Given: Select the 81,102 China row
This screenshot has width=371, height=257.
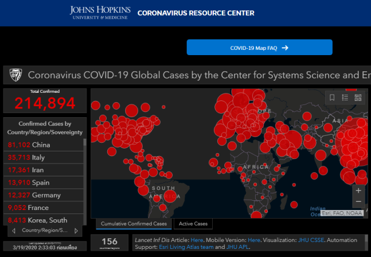Looking at the screenshot, I should pyautogui.click(x=43, y=144).
